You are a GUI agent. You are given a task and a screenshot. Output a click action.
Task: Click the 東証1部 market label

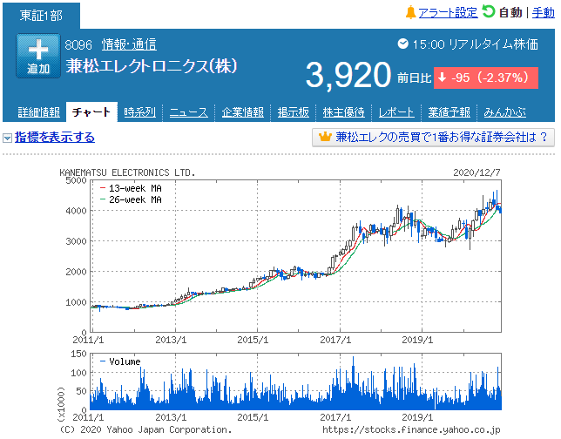(x=41, y=16)
